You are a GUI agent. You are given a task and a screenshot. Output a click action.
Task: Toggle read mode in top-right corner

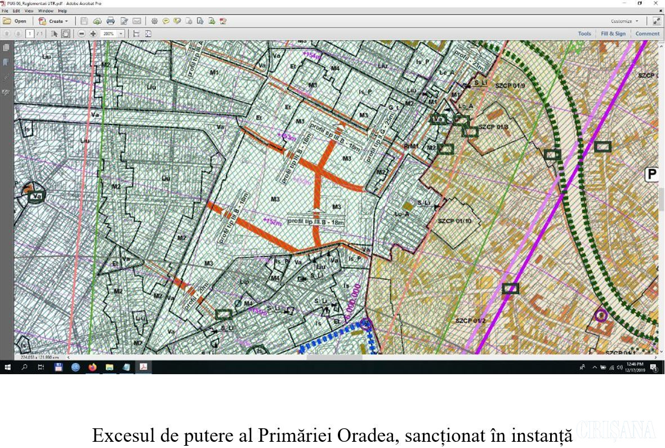(x=657, y=21)
